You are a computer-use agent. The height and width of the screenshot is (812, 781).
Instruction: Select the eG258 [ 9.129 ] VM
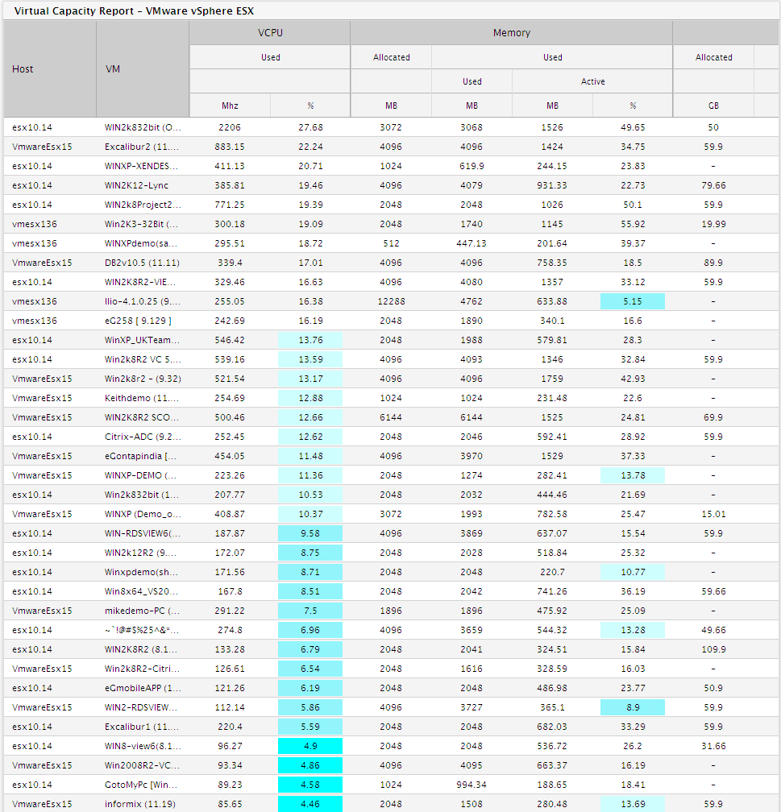pyautogui.click(x=138, y=321)
